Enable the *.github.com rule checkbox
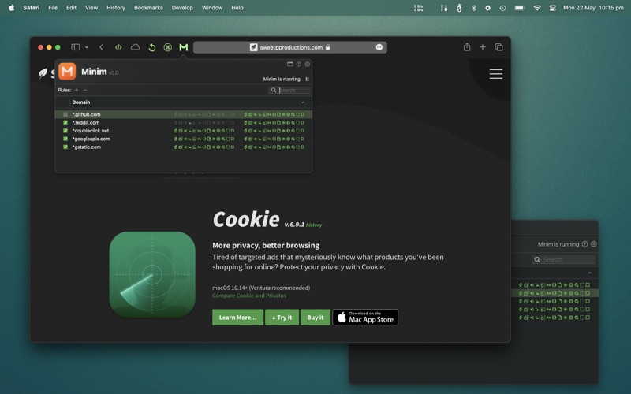This screenshot has width=631, height=394. click(65, 114)
